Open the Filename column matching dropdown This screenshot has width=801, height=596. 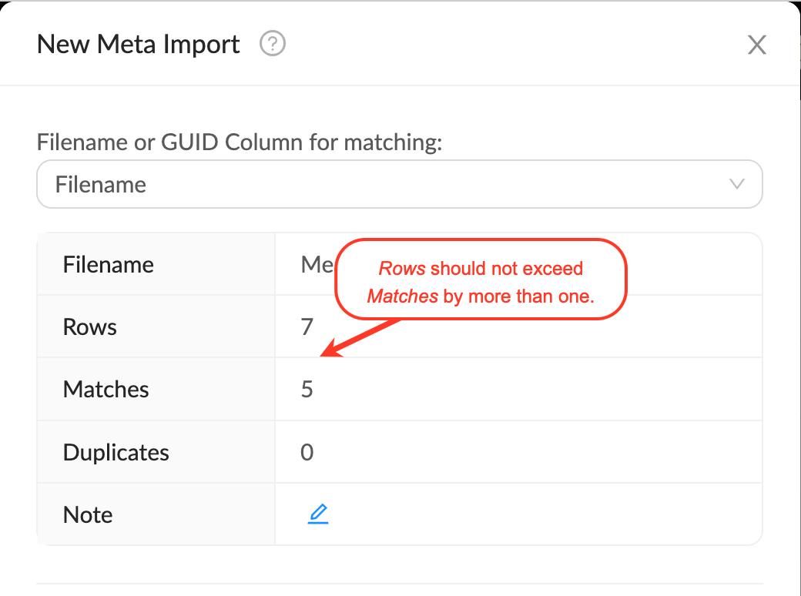(x=399, y=185)
